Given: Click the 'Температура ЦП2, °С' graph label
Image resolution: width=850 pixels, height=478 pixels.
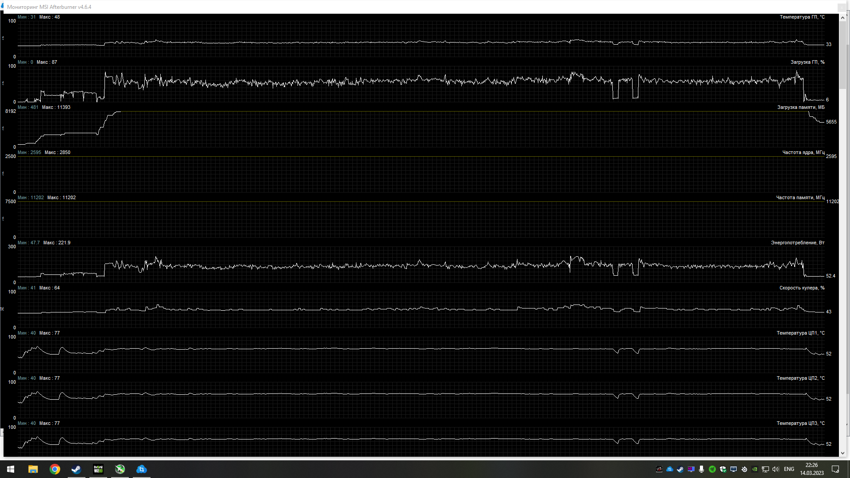Looking at the screenshot, I should pyautogui.click(x=801, y=378).
